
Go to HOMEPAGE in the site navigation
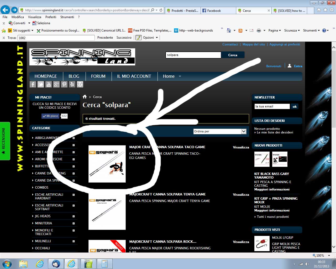(46, 76)
